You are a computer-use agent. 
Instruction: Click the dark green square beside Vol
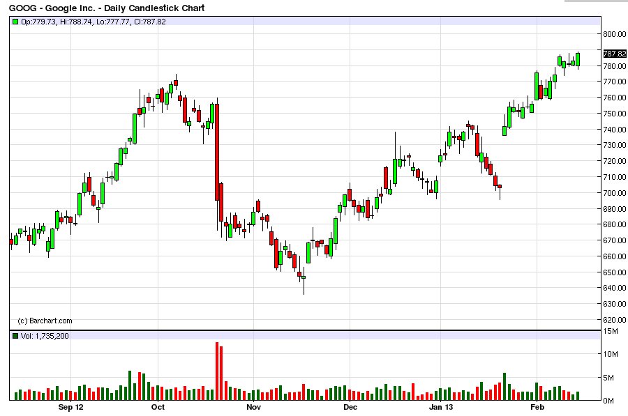(15, 336)
